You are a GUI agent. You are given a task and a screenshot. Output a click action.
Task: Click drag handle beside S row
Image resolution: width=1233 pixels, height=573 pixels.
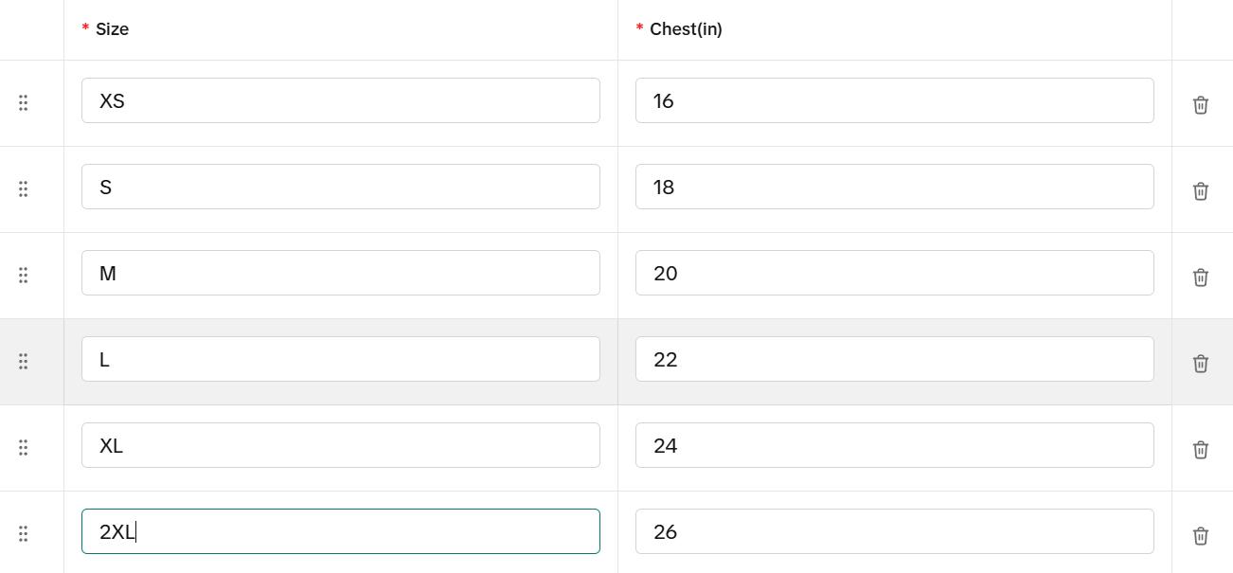click(24, 188)
